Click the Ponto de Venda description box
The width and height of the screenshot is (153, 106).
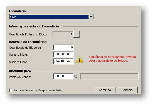pos(109,76)
